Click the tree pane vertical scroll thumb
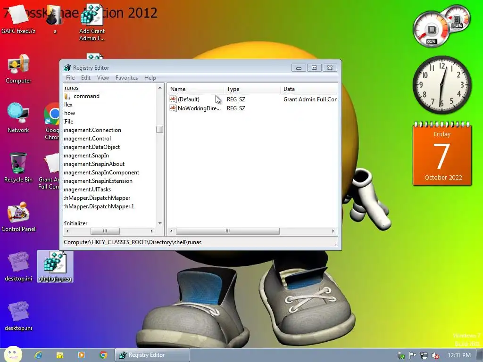Image resolution: width=483 pixels, height=362 pixels. click(159, 130)
